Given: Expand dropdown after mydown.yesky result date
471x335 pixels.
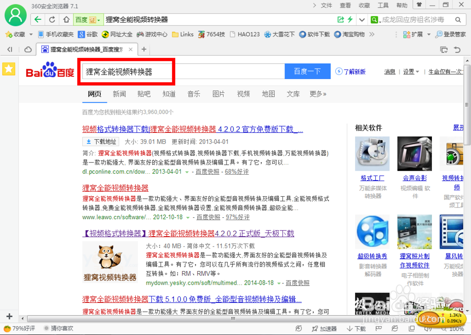Looking at the screenshot, I should [x=279, y=283].
